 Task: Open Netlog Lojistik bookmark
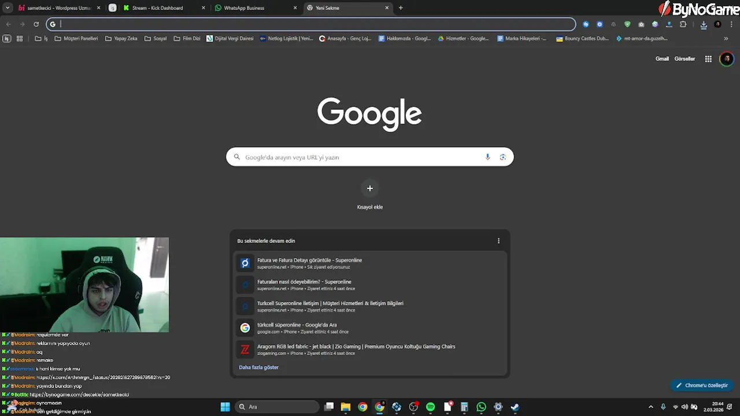[287, 39]
